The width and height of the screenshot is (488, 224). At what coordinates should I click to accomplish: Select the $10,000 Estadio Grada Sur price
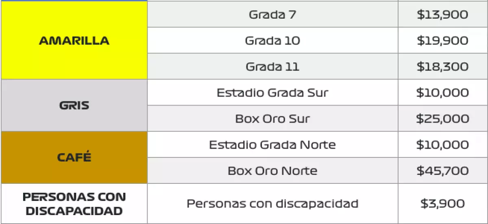[x=442, y=93]
